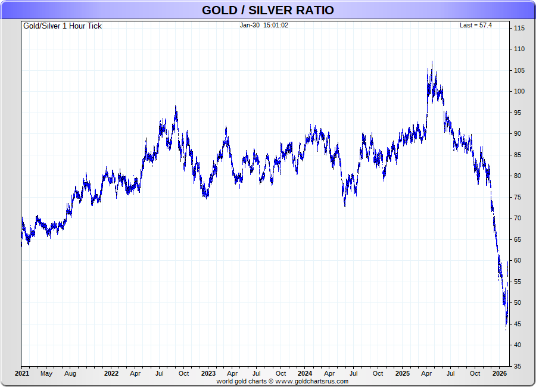This screenshot has width=536, height=387.
Task: Click the 65 y-axis label
Action: [518, 239]
